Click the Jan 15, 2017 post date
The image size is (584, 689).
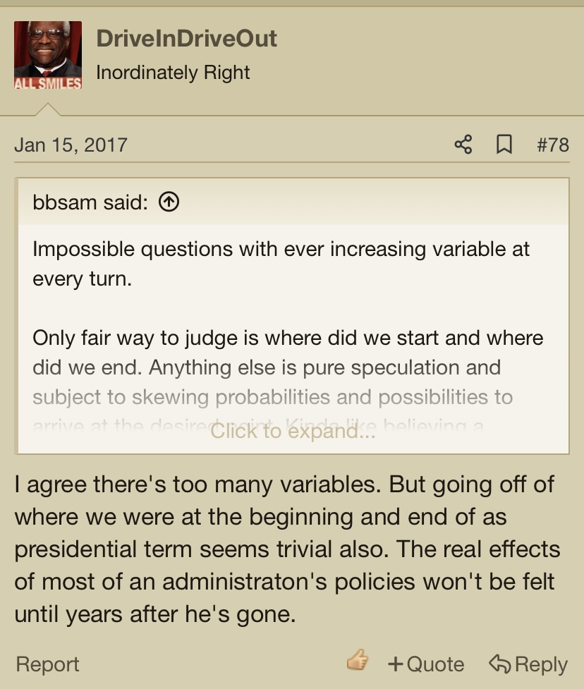click(71, 145)
